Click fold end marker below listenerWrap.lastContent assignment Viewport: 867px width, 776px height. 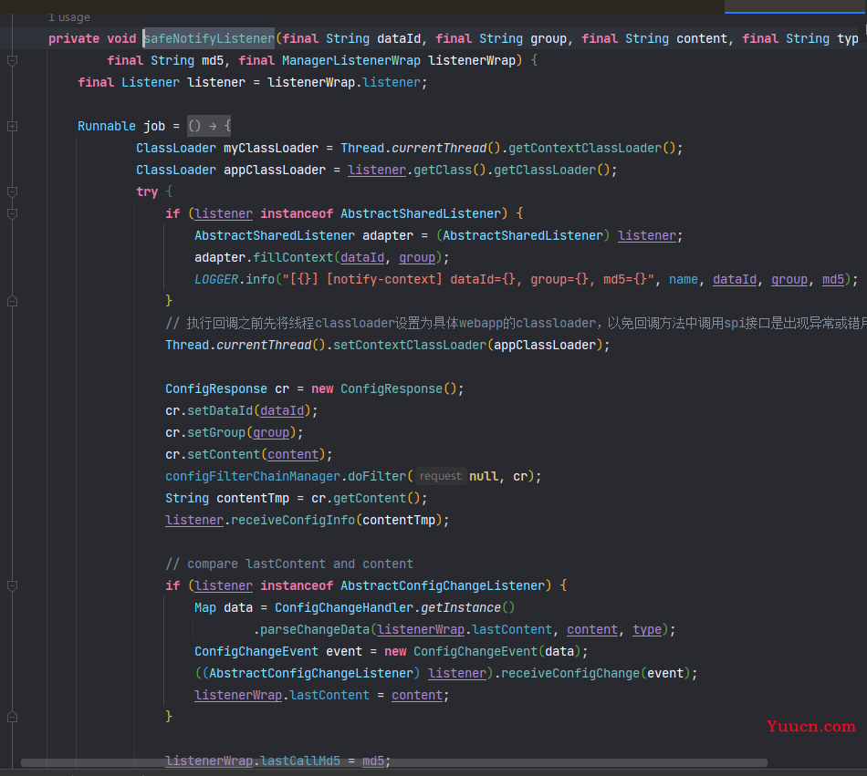click(12, 717)
